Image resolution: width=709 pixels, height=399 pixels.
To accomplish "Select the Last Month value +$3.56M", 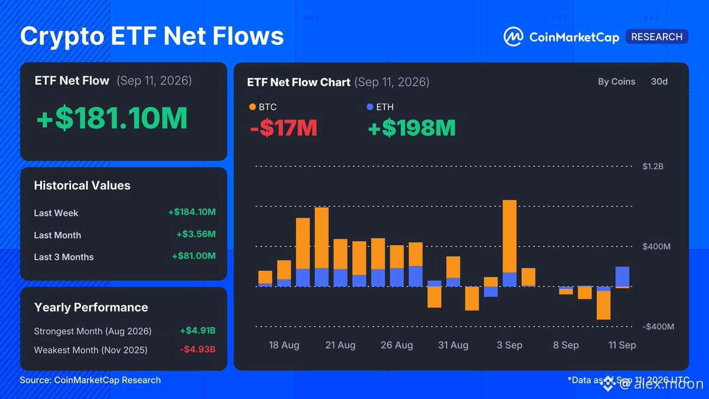I will (196, 234).
